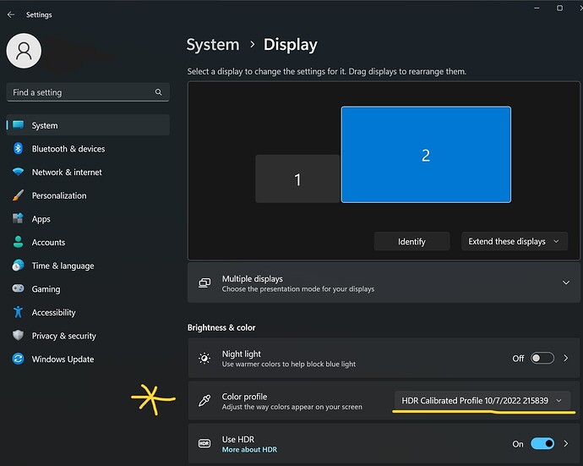Screen dimensions: 583x466
Task: Open the Apps settings page
Action: point(88,219)
